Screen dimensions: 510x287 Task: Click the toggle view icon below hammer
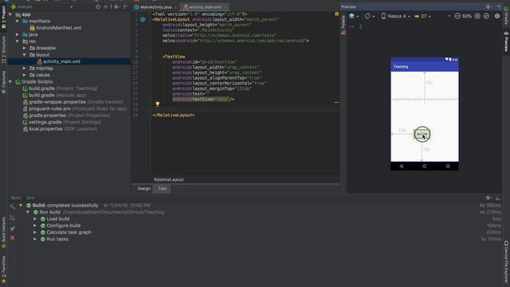(13, 218)
